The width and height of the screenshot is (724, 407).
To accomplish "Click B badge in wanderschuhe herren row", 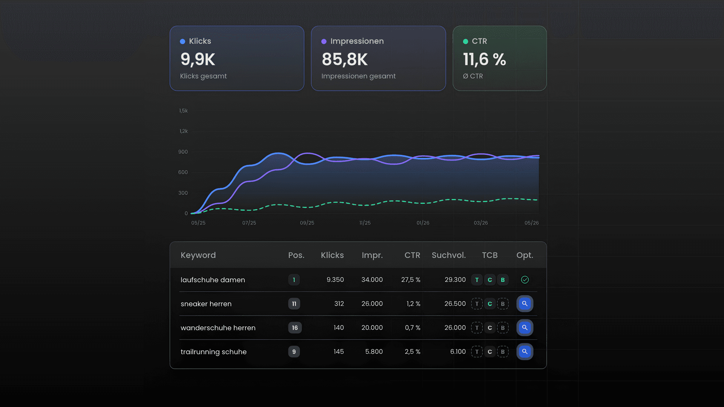I will coord(503,328).
